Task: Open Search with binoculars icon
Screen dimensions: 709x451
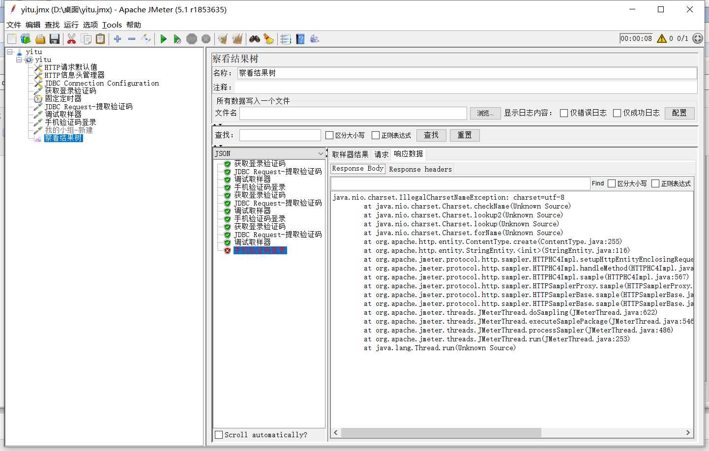Action: tap(255, 39)
